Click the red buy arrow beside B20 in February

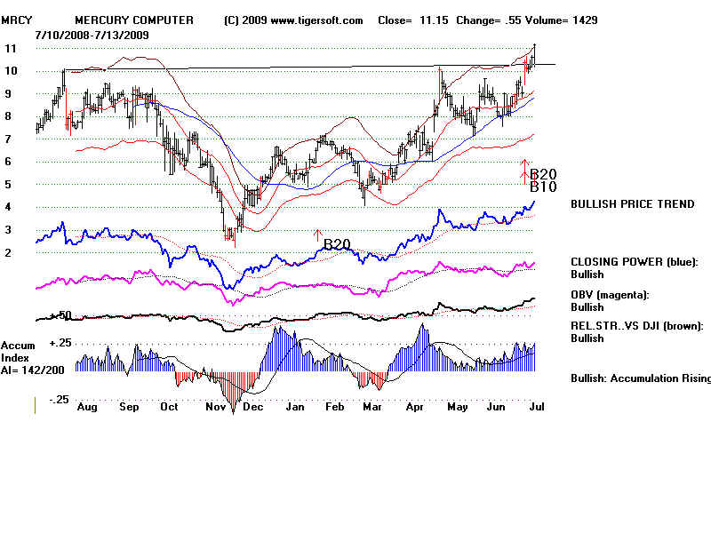317,235
